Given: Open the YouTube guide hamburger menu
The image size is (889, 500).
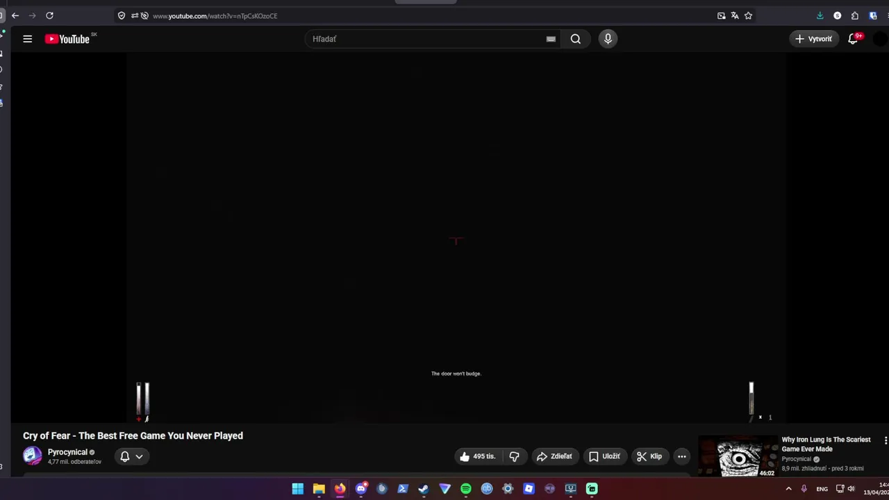Looking at the screenshot, I should [x=28, y=39].
